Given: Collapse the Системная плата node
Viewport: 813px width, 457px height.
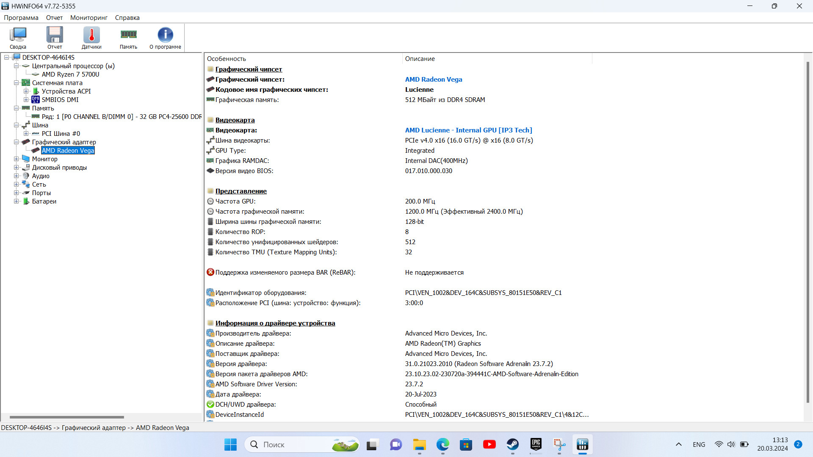Looking at the screenshot, I should [x=16, y=83].
